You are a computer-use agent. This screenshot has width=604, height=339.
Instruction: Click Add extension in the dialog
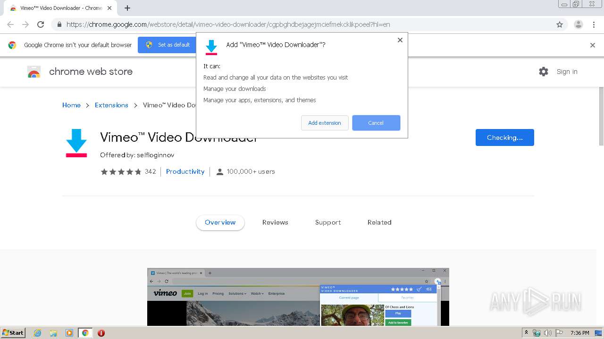325,123
